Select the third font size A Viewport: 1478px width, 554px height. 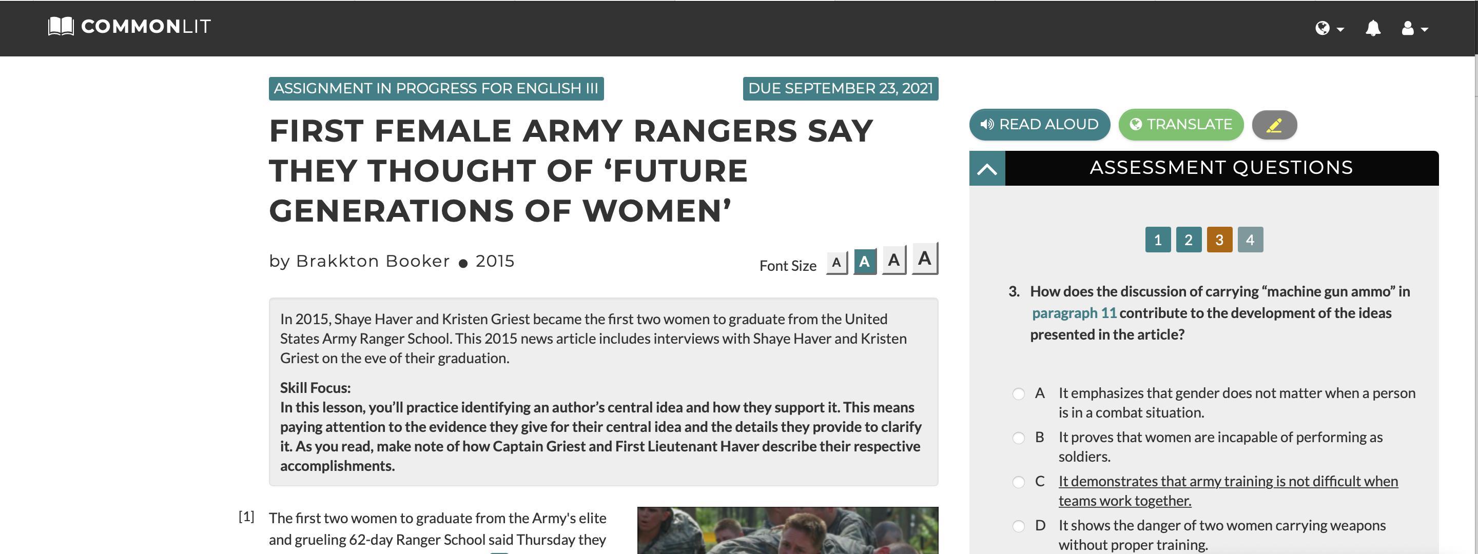[893, 261]
